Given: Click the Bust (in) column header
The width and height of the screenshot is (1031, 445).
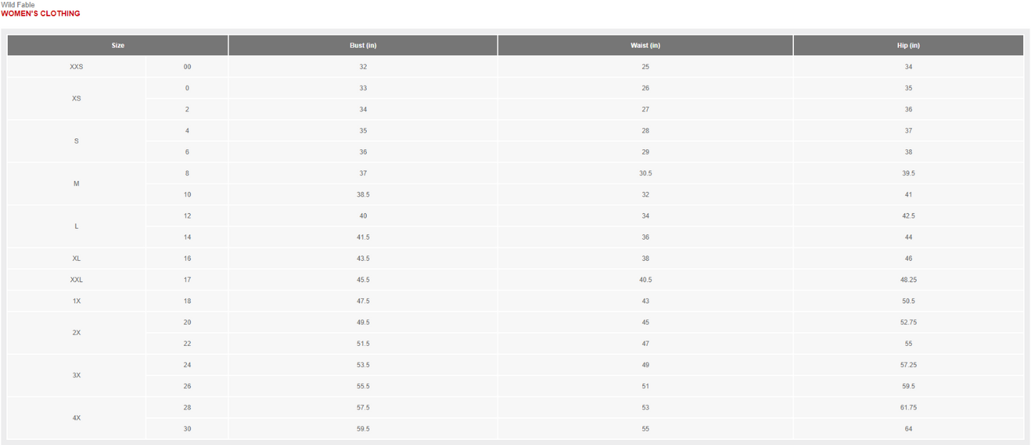Looking at the screenshot, I should [363, 46].
